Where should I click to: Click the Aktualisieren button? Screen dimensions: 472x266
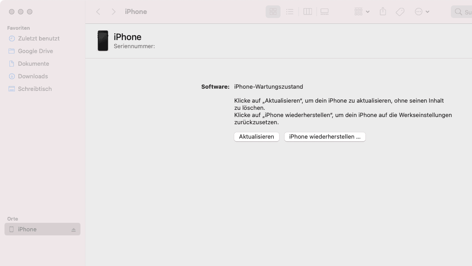pos(257,137)
